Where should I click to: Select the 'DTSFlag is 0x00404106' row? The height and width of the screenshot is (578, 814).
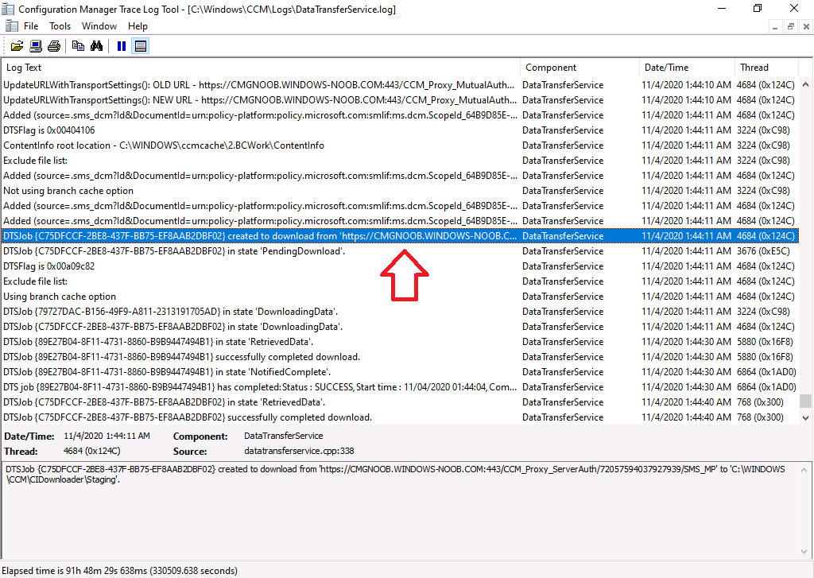point(400,130)
